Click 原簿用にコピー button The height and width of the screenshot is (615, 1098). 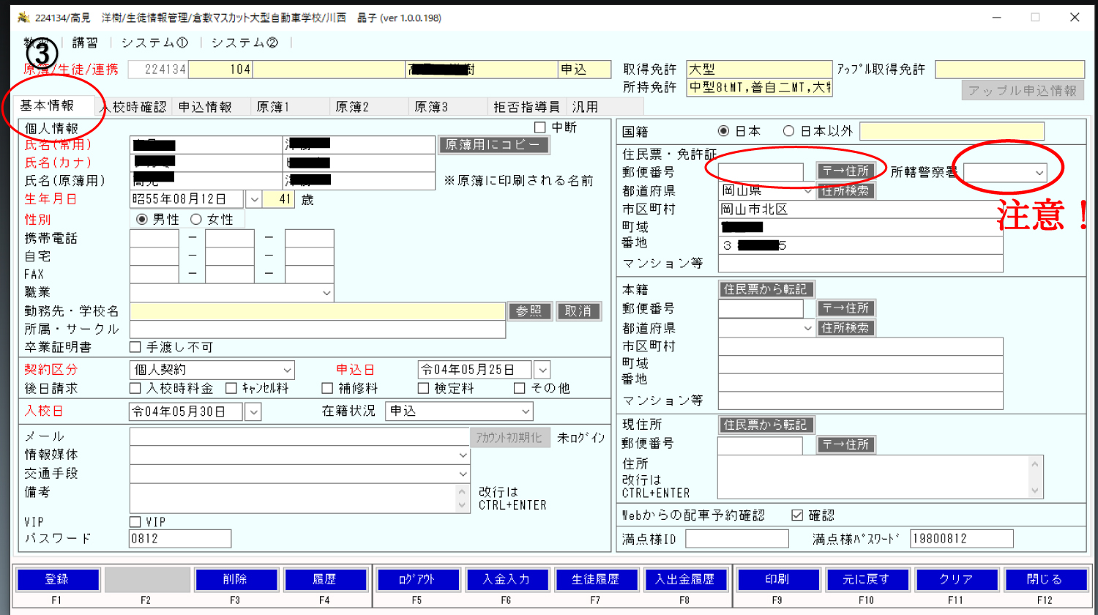493,144
